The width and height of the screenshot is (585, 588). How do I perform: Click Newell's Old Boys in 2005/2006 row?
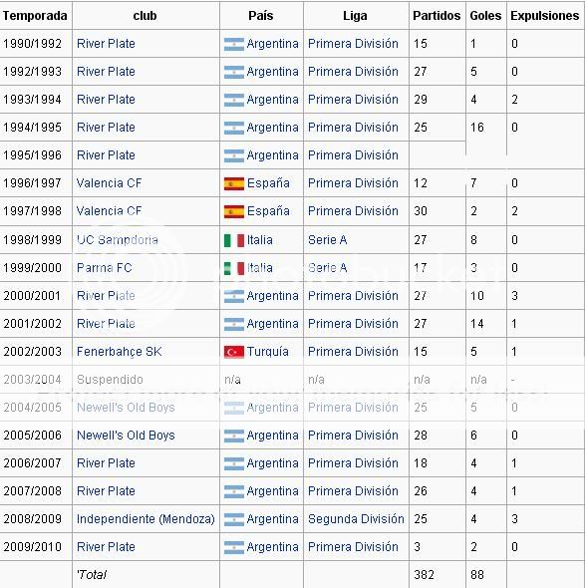126,435
